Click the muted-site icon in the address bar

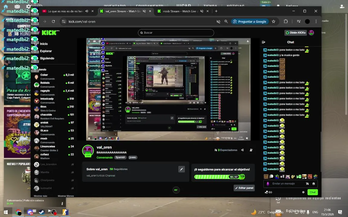tap(218, 21)
